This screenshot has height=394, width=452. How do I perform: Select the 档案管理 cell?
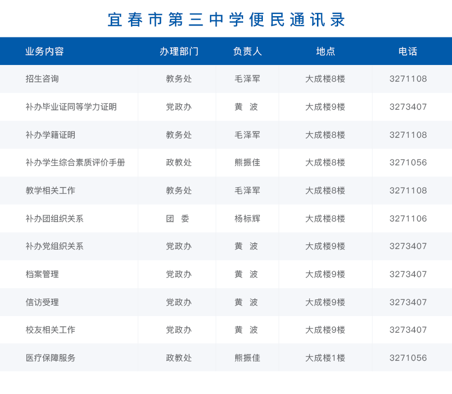(x=42, y=274)
